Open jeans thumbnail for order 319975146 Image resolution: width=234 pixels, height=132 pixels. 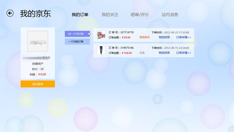tap(101, 50)
